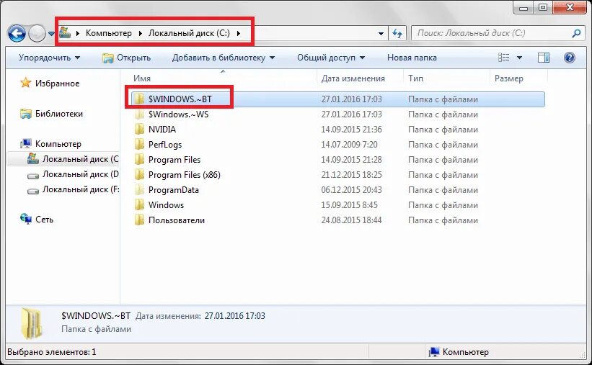Click the Библиотеки folder icon
592x365 pixels.
pos(26,114)
